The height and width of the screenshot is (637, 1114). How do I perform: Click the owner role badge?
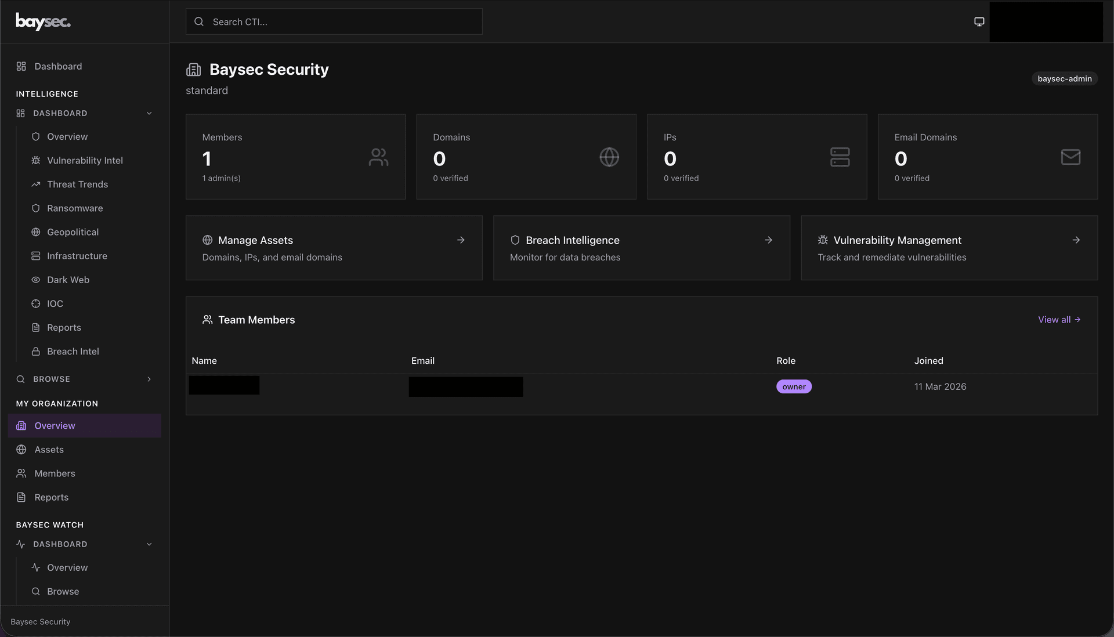tap(794, 387)
